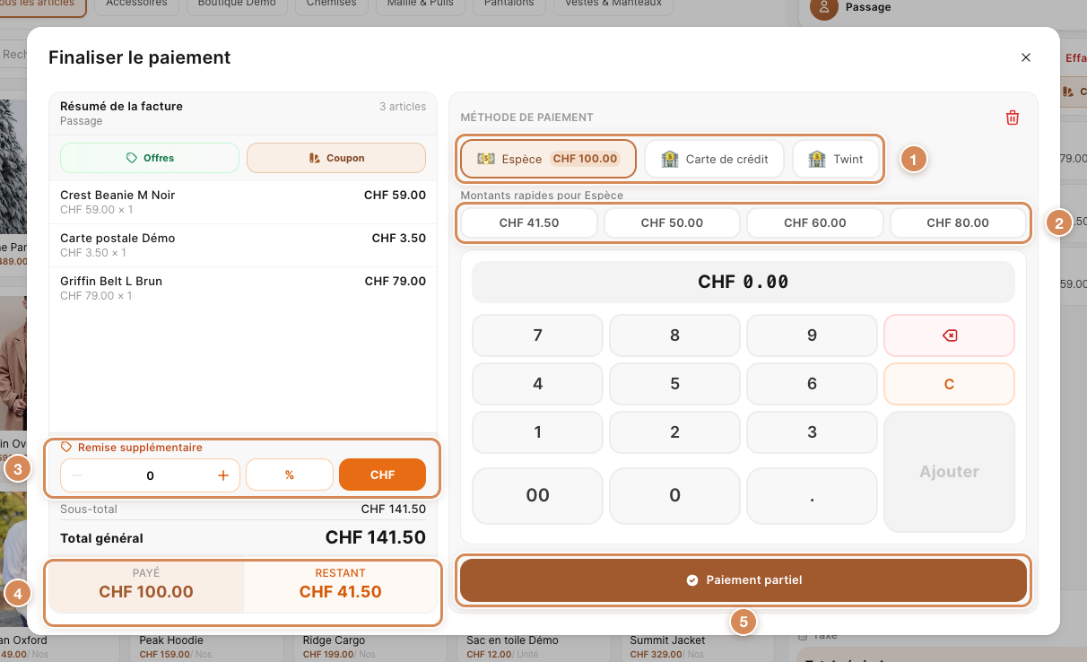Decrease additional discount with minus
The height and width of the screenshot is (662, 1087).
pos(77,475)
